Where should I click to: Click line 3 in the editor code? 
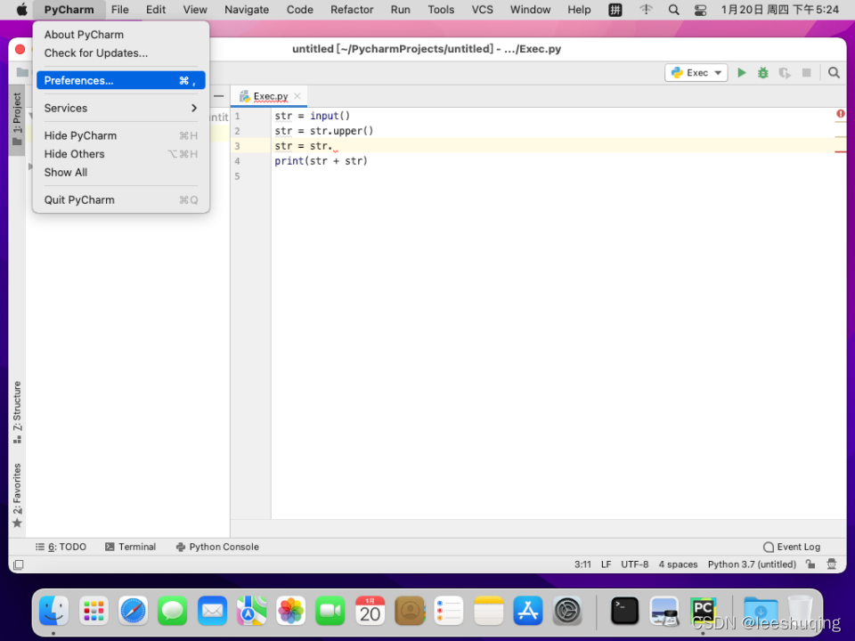[553, 145]
